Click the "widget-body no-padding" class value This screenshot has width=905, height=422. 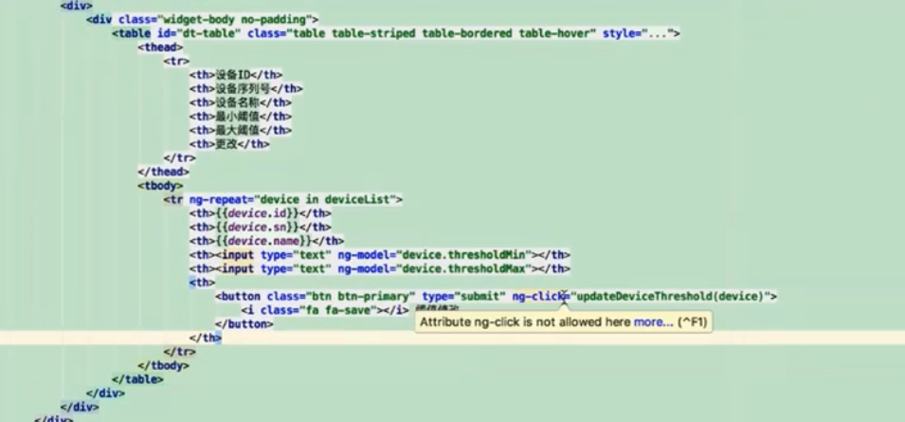pos(234,20)
